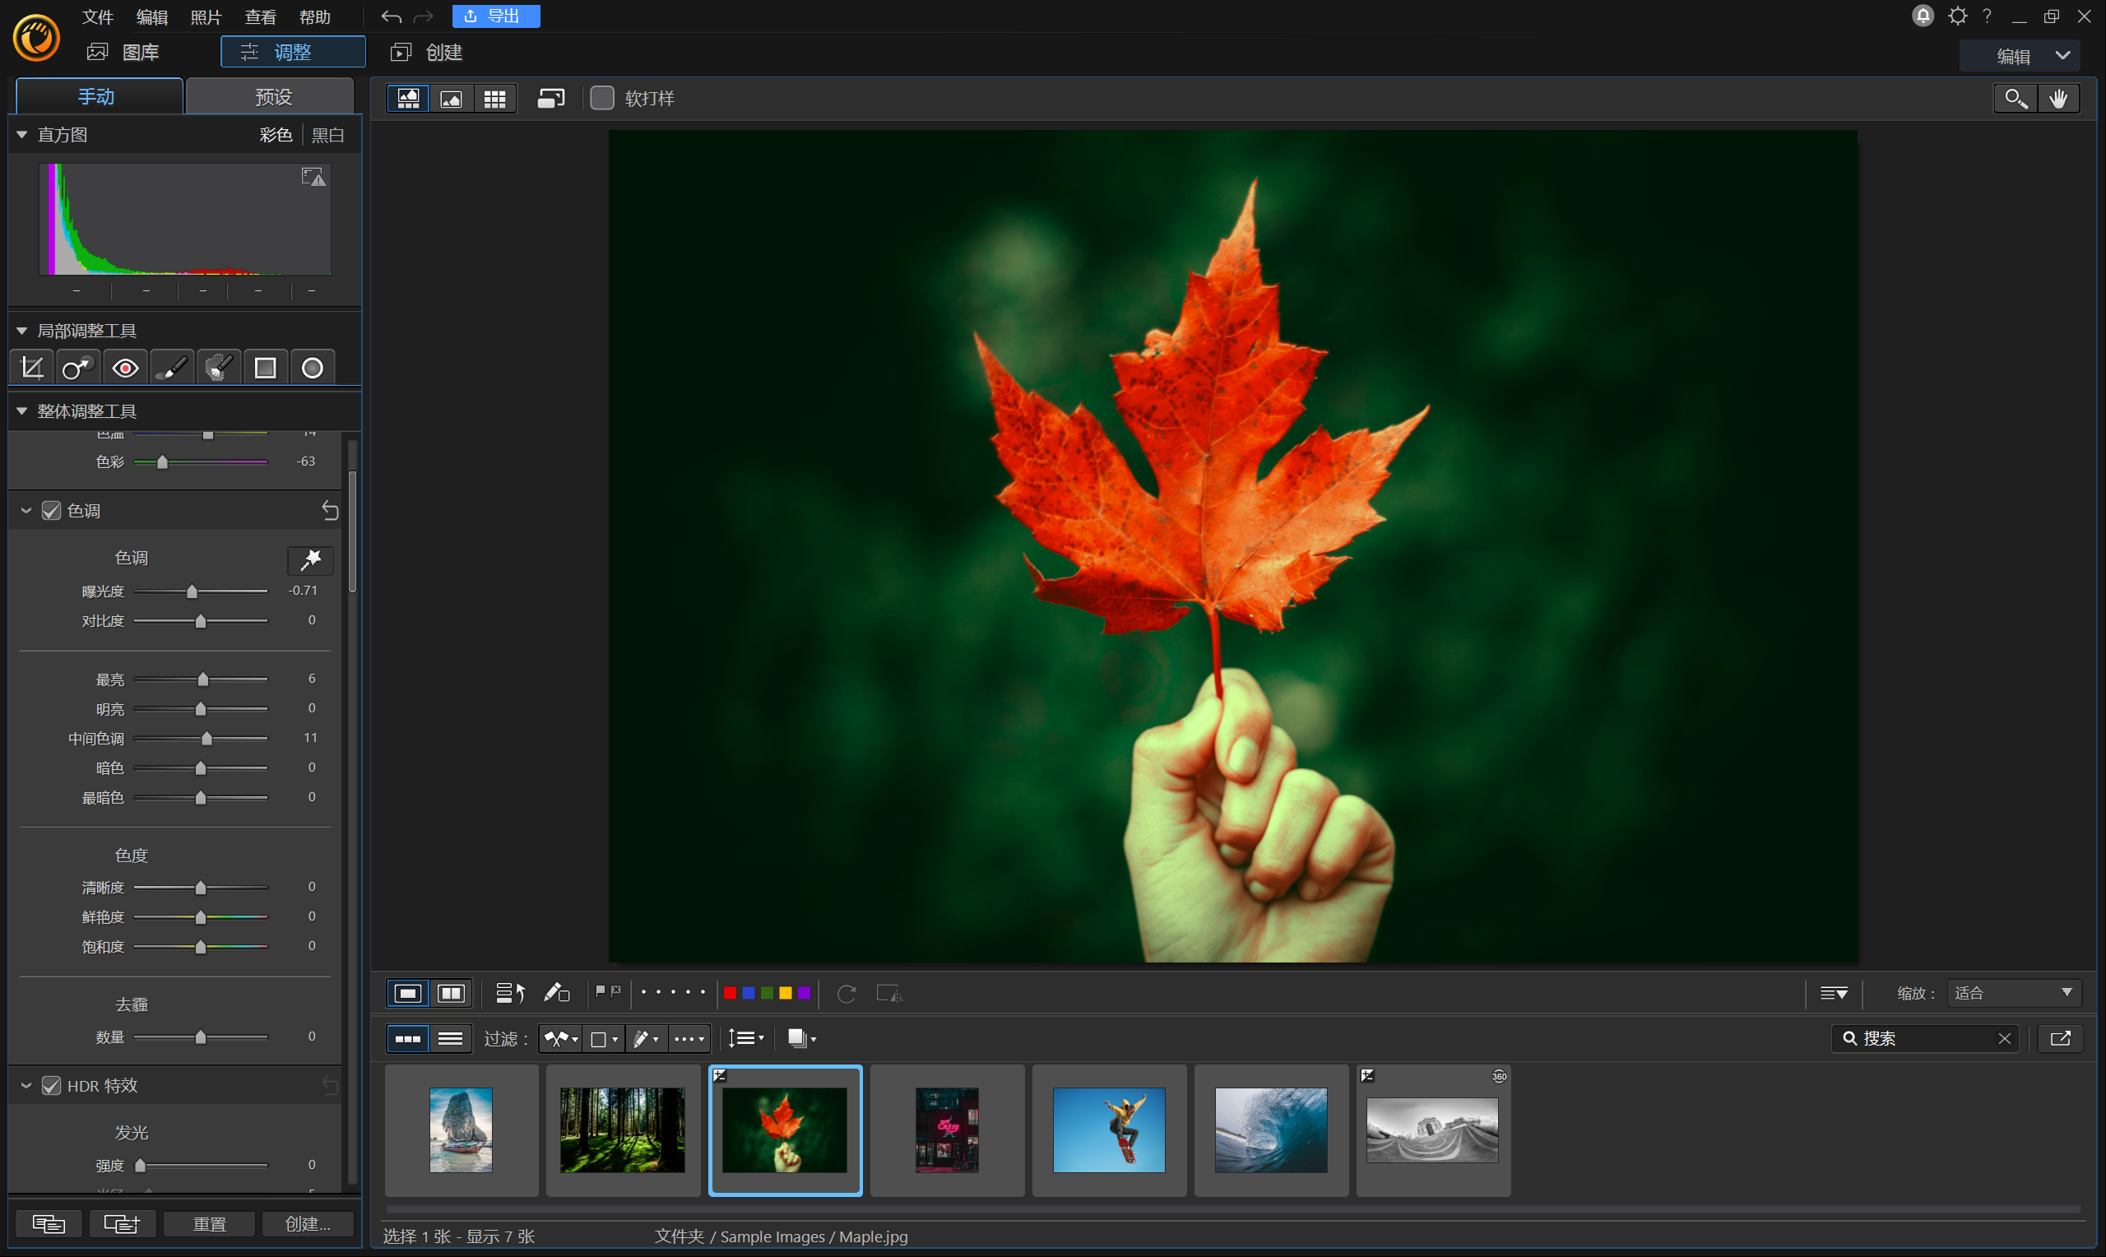Select the crop and straighten tool
2106x1257 pixels.
click(32, 368)
